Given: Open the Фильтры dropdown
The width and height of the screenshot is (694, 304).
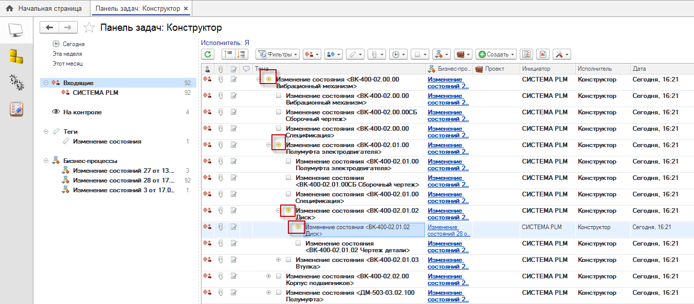Looking at the screenshot, I should tap(278, 54).
